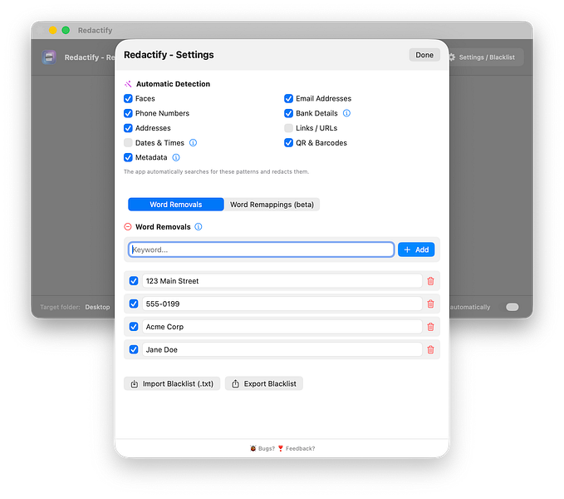
Task: Open the Metadata info icon
Action: [x=176, y=158]
